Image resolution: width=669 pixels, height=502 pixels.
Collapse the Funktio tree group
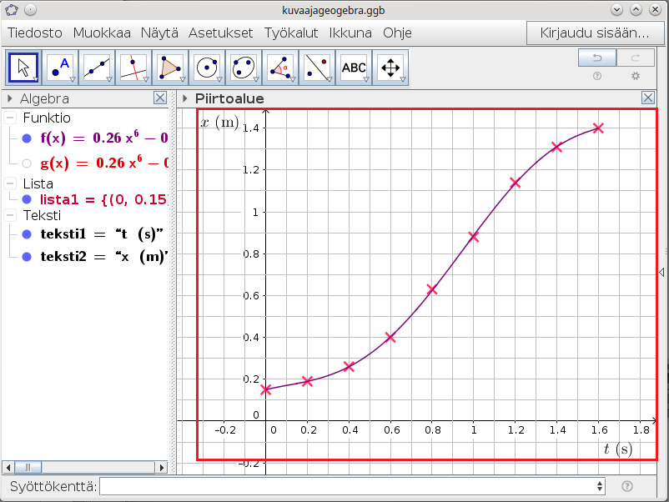coord(11,118)
